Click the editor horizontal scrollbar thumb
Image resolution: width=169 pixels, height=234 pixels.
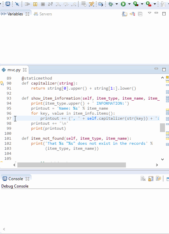point(71,165)
